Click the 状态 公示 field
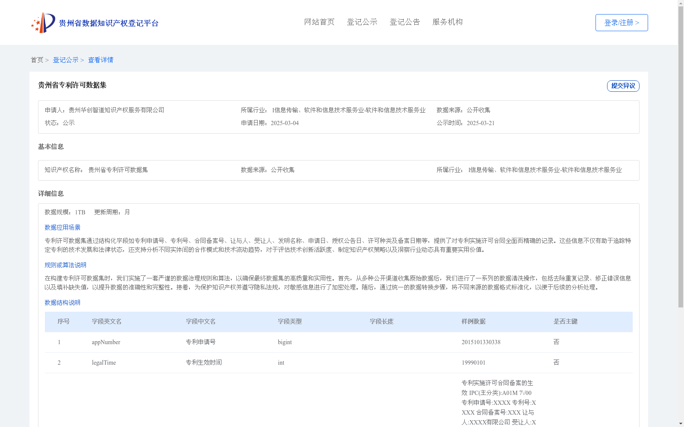The height and width of the screenshot is (427, 684). tap(60, 123)
